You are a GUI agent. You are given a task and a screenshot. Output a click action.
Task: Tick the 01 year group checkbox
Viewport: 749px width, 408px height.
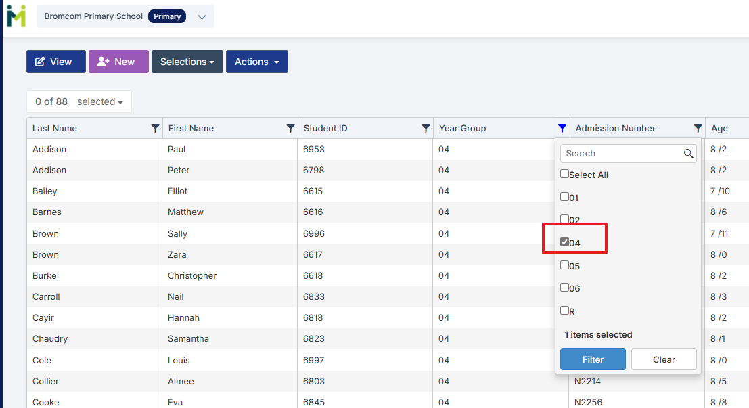click(564, 197)
